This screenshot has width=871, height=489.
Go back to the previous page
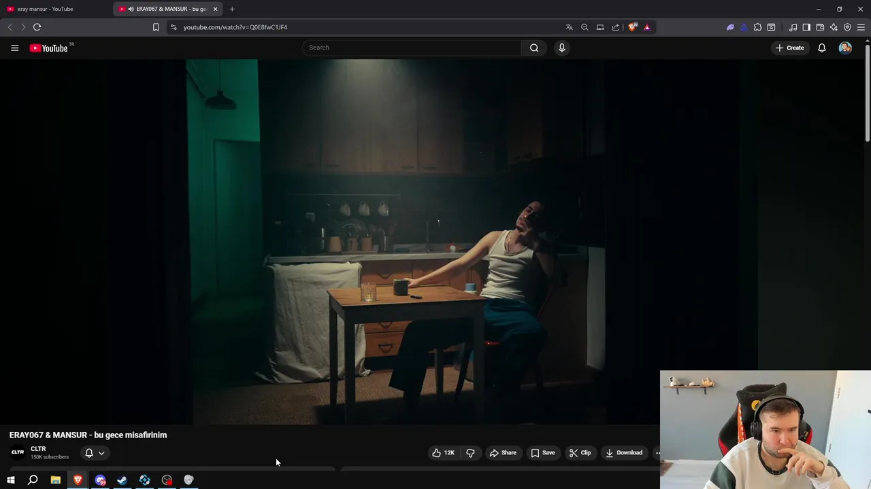[x=10, y=27]
